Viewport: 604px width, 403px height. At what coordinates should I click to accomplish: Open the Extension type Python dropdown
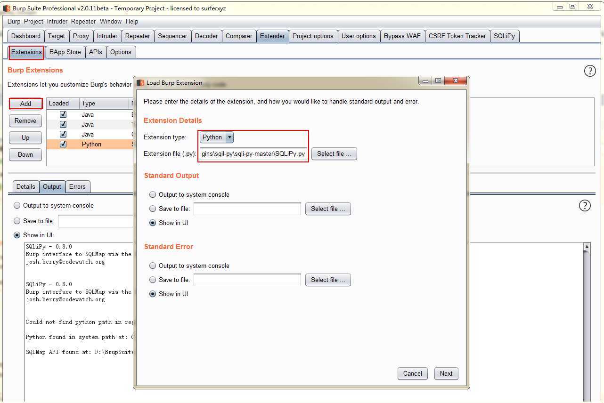coord(217,137)
